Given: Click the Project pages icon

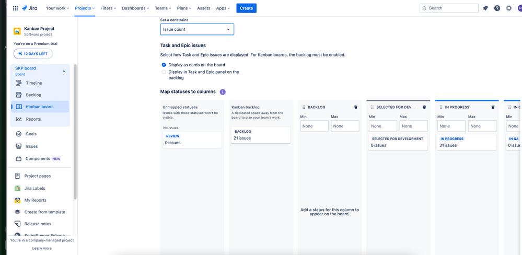Looking at the screenshot, I should click(18, 176).
